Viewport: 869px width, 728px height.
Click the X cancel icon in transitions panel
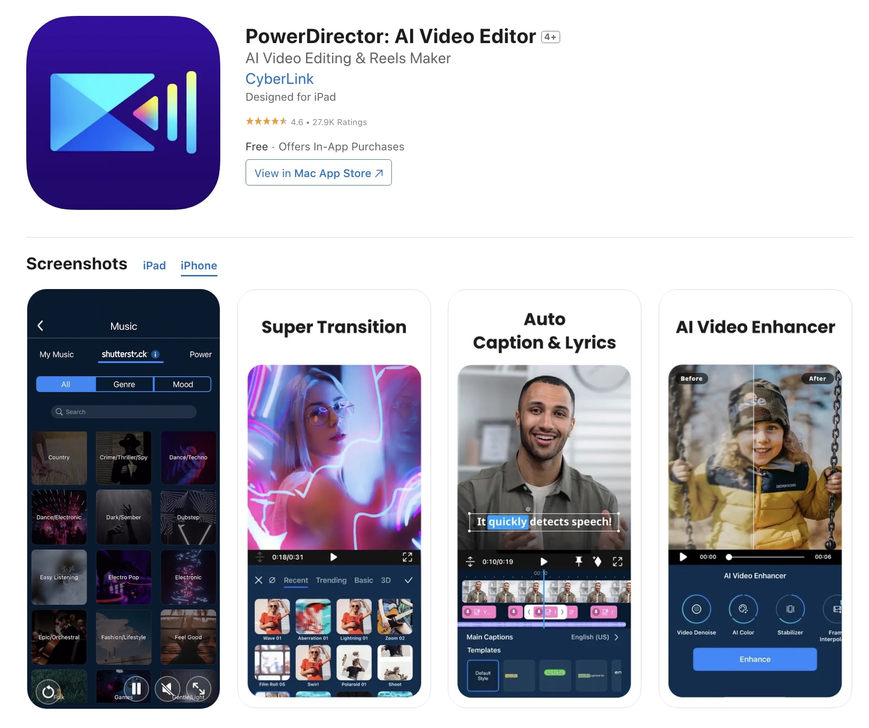click(x=259, y=580)
